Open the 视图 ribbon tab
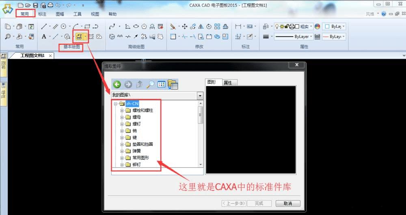Image resolution: width=406 pixels, height=215 pixels. coord(95,14)
